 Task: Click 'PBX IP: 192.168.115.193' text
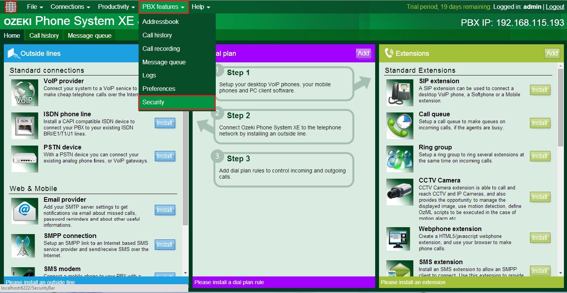[513, 23]
